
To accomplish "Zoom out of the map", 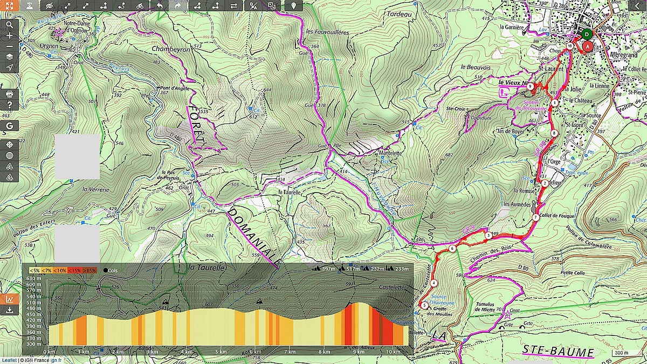I will pyautogui.click(x=10, y=46).
